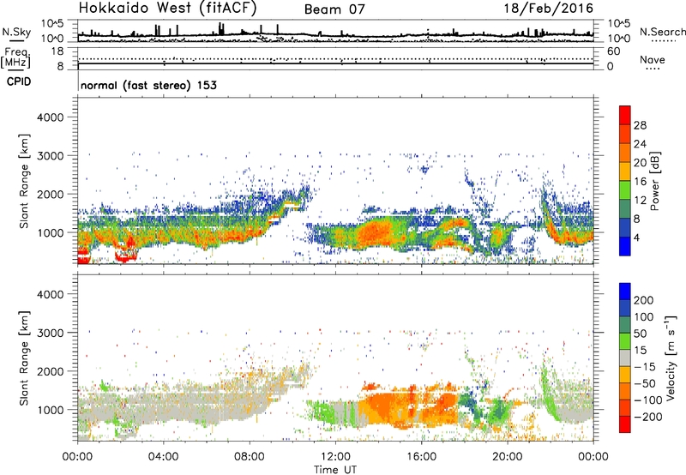Screen dimensions: 686x475
Task: Click the '200' Velocity color bar label
Action: coord(644,300)
